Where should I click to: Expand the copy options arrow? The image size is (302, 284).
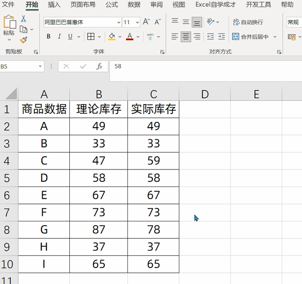32,29
